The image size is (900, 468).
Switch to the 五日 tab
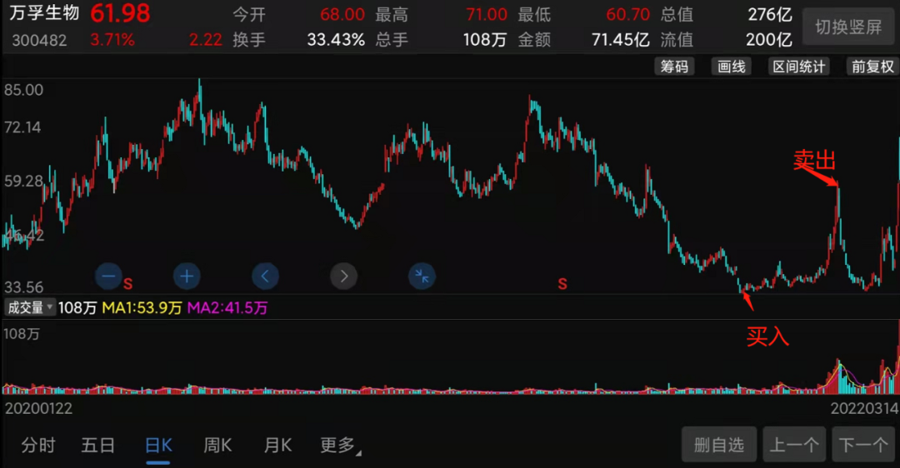tap(98, 445)
